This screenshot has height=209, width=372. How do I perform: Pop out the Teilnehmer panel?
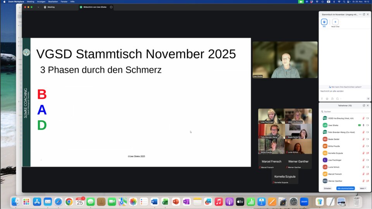pos(364,105)
